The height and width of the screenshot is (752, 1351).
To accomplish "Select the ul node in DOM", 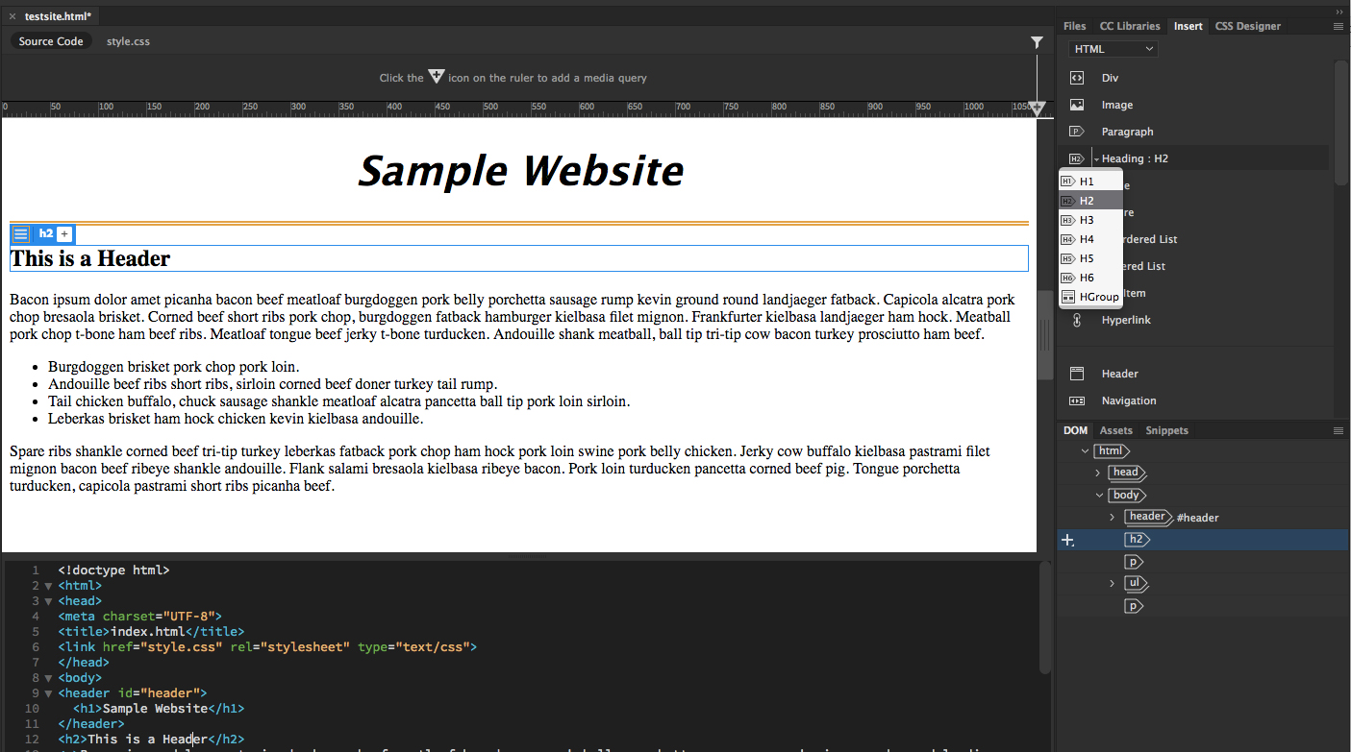I will point(1136,583).
